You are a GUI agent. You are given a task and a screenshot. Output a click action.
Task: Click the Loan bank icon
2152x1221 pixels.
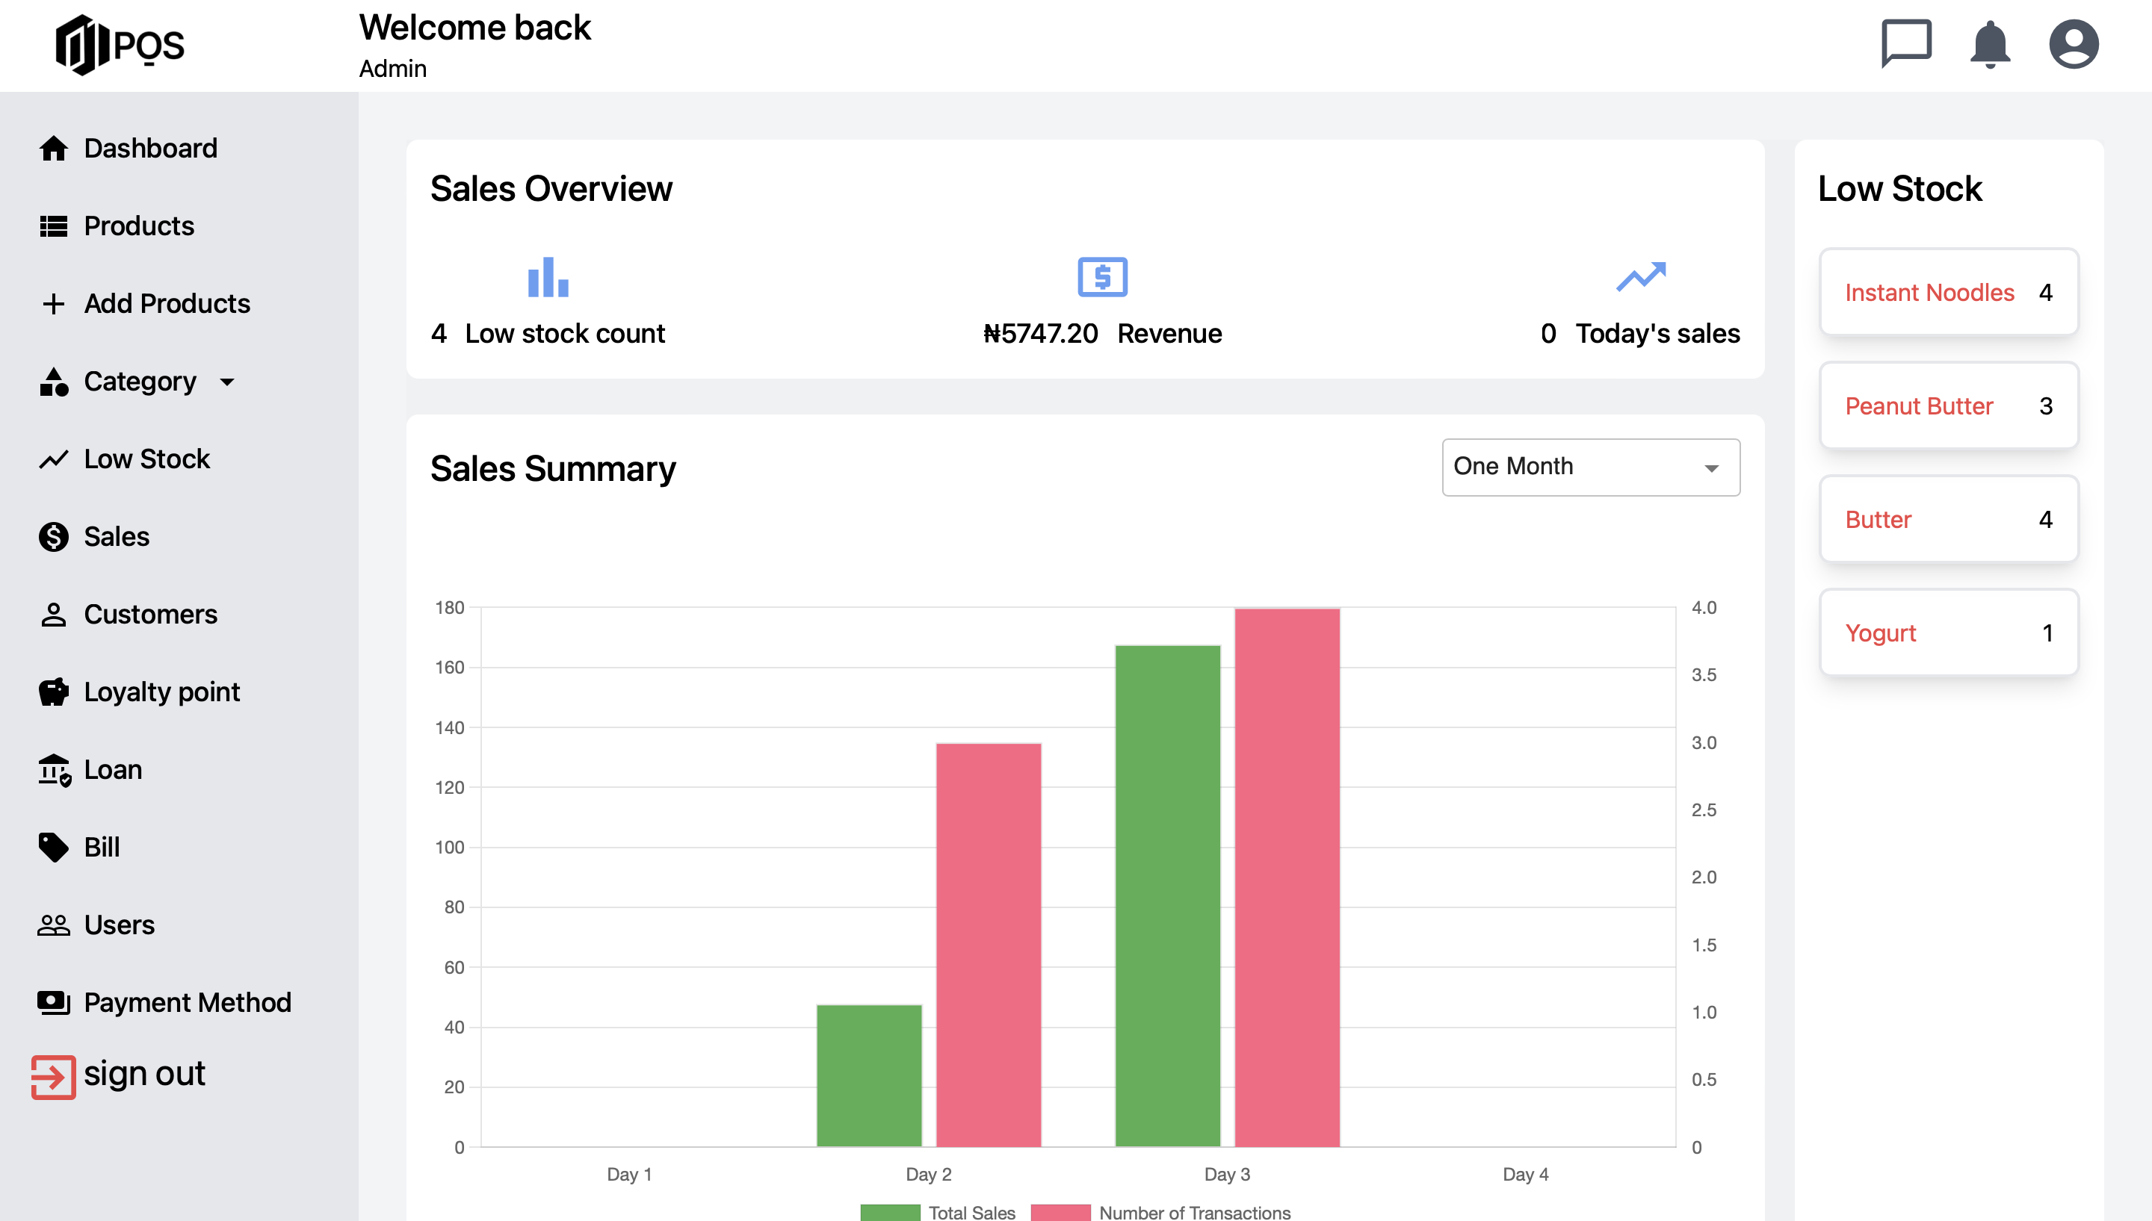pos(55,770)
